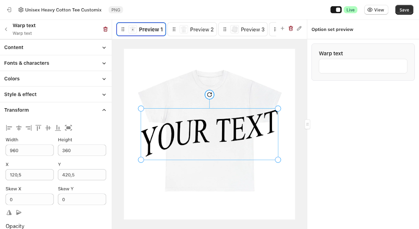Click the PNG format badge

coord(116,10)
